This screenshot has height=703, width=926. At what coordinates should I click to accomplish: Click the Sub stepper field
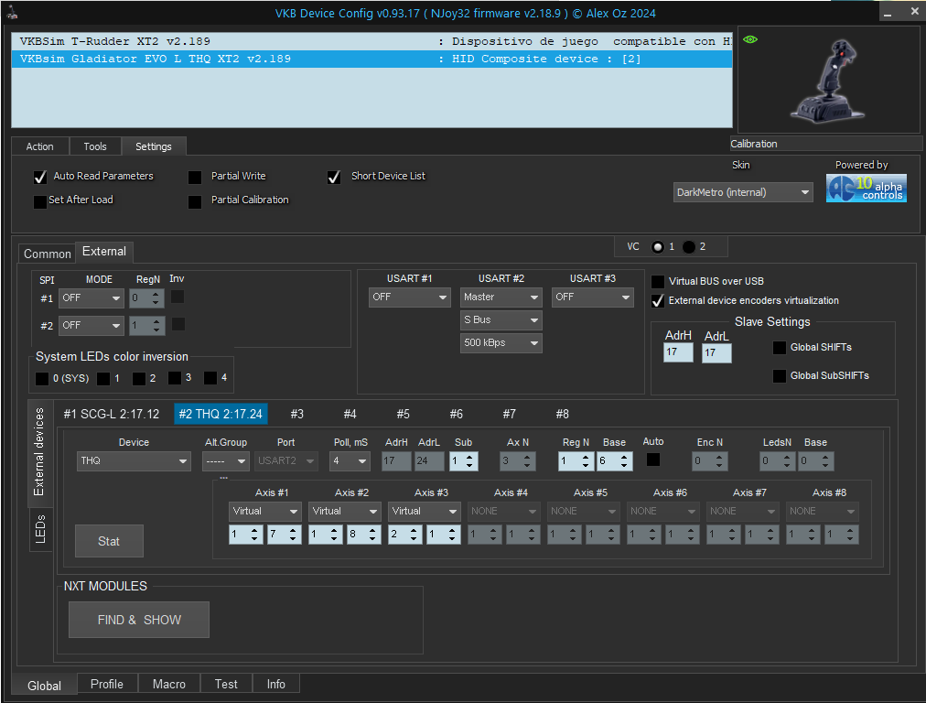(x=464, y=460)
